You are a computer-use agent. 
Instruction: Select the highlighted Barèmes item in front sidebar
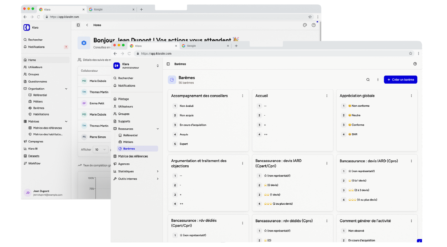click(x=137, y=149)
